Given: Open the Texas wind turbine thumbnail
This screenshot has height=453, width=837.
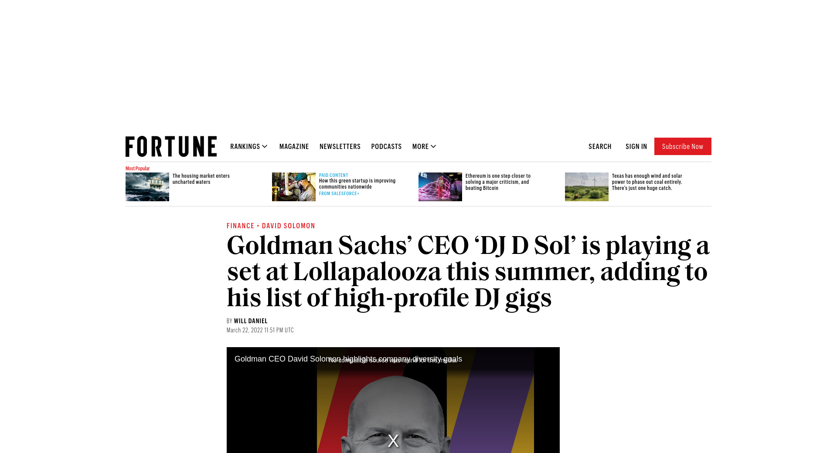Looking at the screenshot, I should point(587,187).
